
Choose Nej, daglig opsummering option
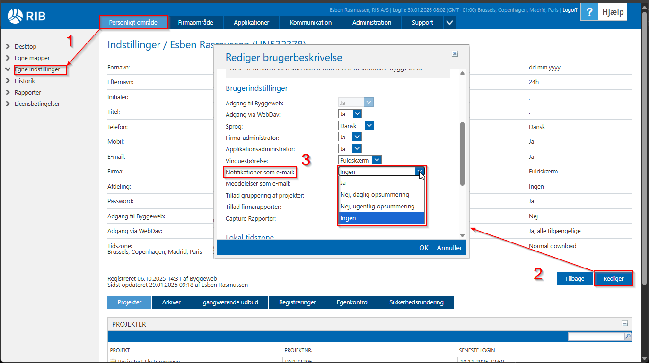[381, 194]
